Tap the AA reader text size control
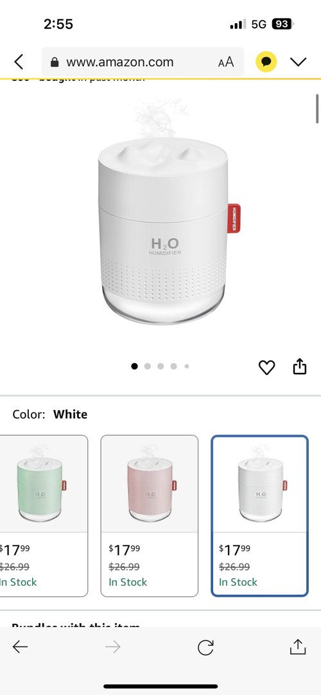Image resolution: width=321 pixels, height=695 pixels. coord(226,62)
